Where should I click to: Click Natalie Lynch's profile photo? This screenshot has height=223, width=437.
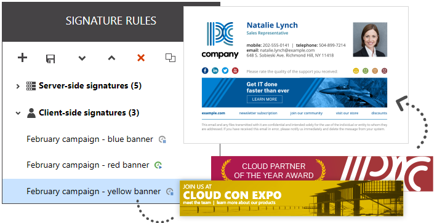coord(370,39)
